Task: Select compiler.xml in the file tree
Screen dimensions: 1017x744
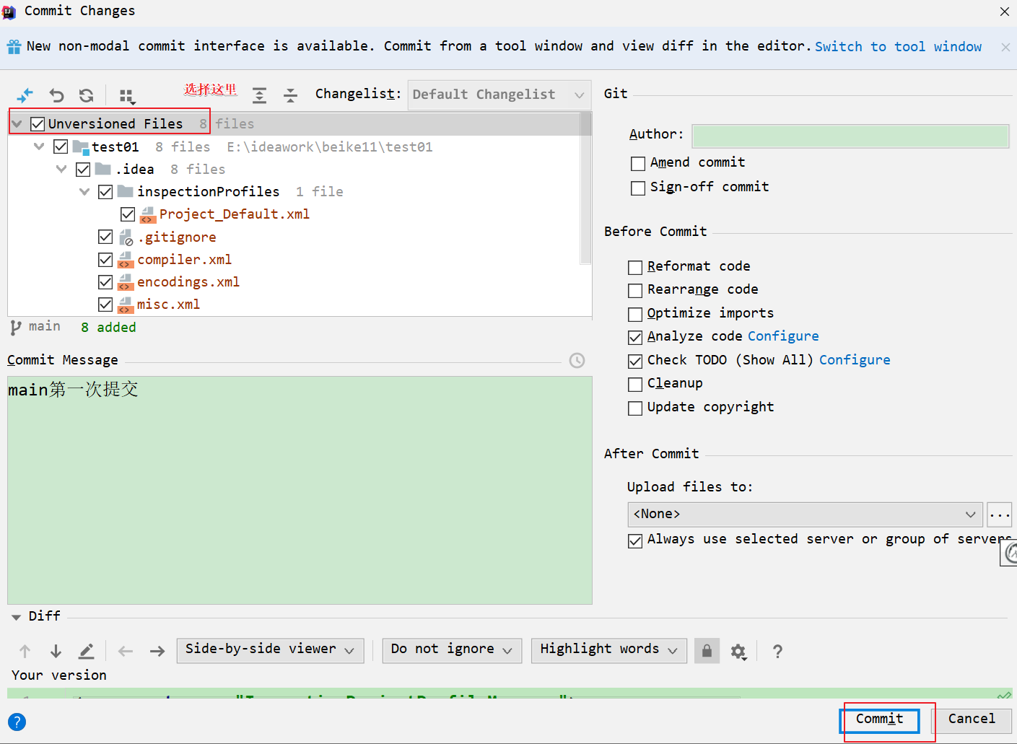Action: (x=184, y=260)
